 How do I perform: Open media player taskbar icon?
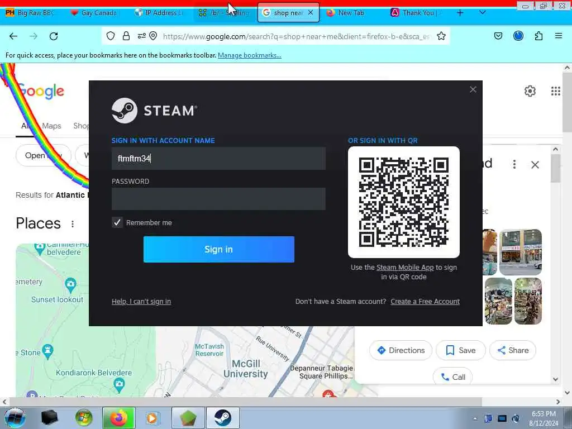click(152, 418)
